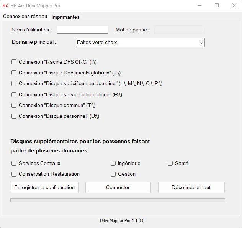Check the Disque Documents globaux (J:\) option

click(x=14, y=73)
